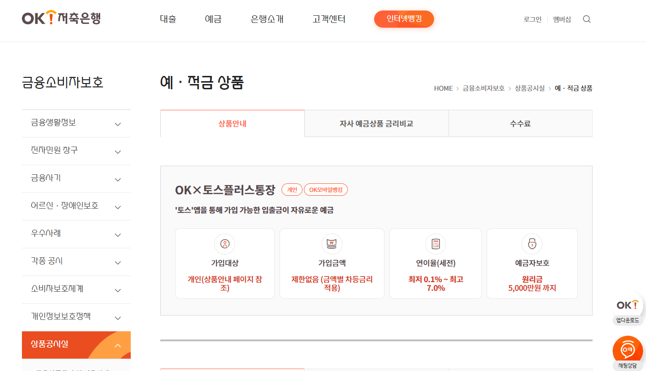Open chat support via 채팅상담 icon
646x371 pixels.
tap(627, 349)
